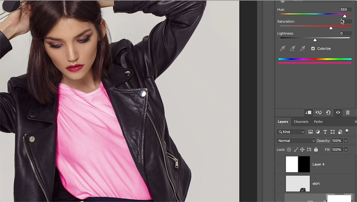357x202 pixels.
Task: Lock all with padlock icon
Action: click(316, 149)
